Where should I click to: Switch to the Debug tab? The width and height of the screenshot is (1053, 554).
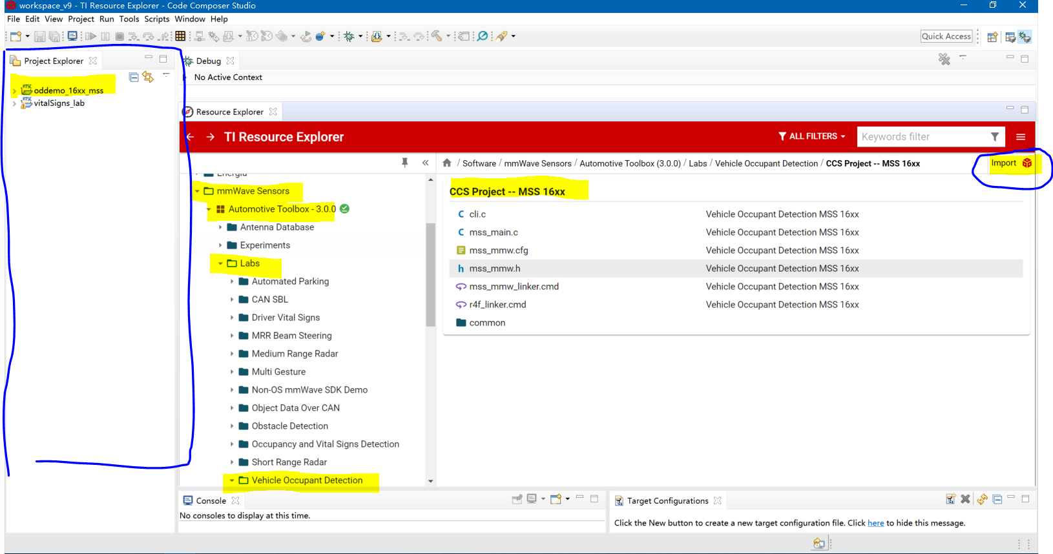(208, 61)
